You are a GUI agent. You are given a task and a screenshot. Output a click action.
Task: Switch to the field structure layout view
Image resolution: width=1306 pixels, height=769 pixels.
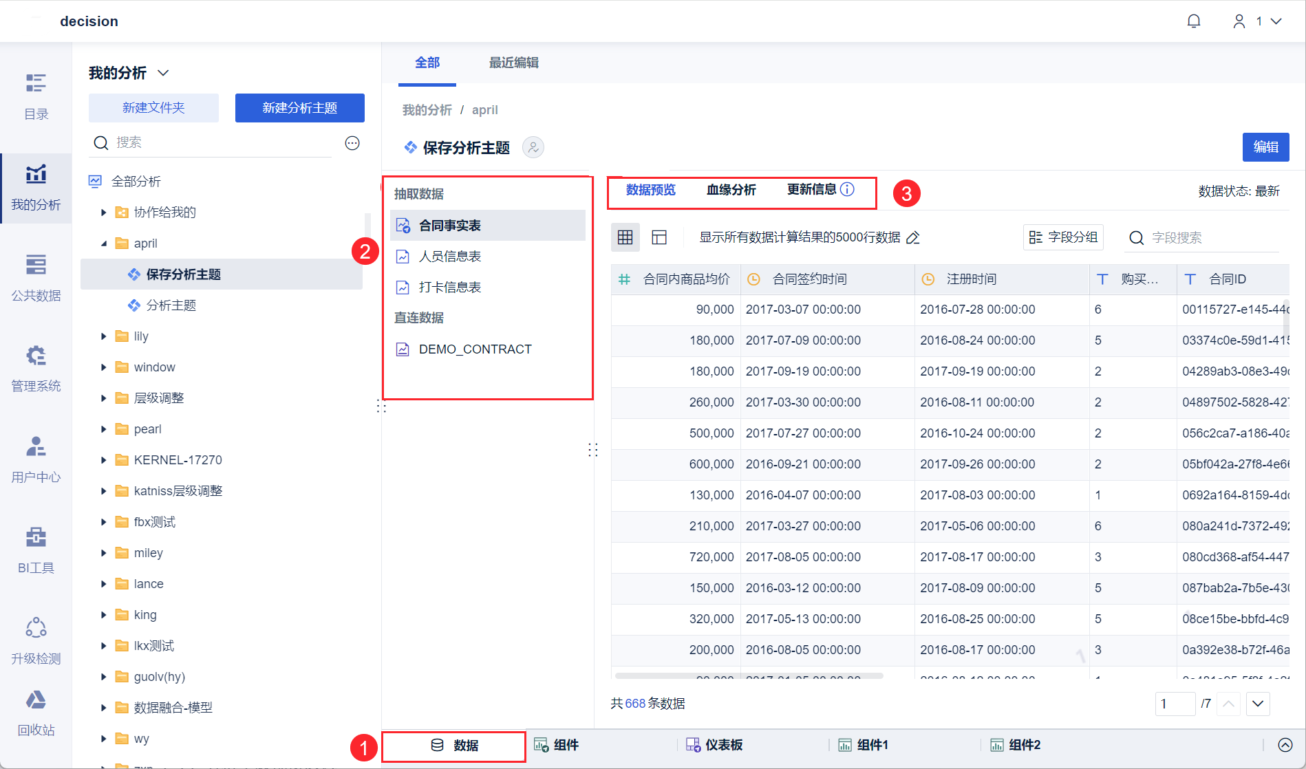click(659, 237)
